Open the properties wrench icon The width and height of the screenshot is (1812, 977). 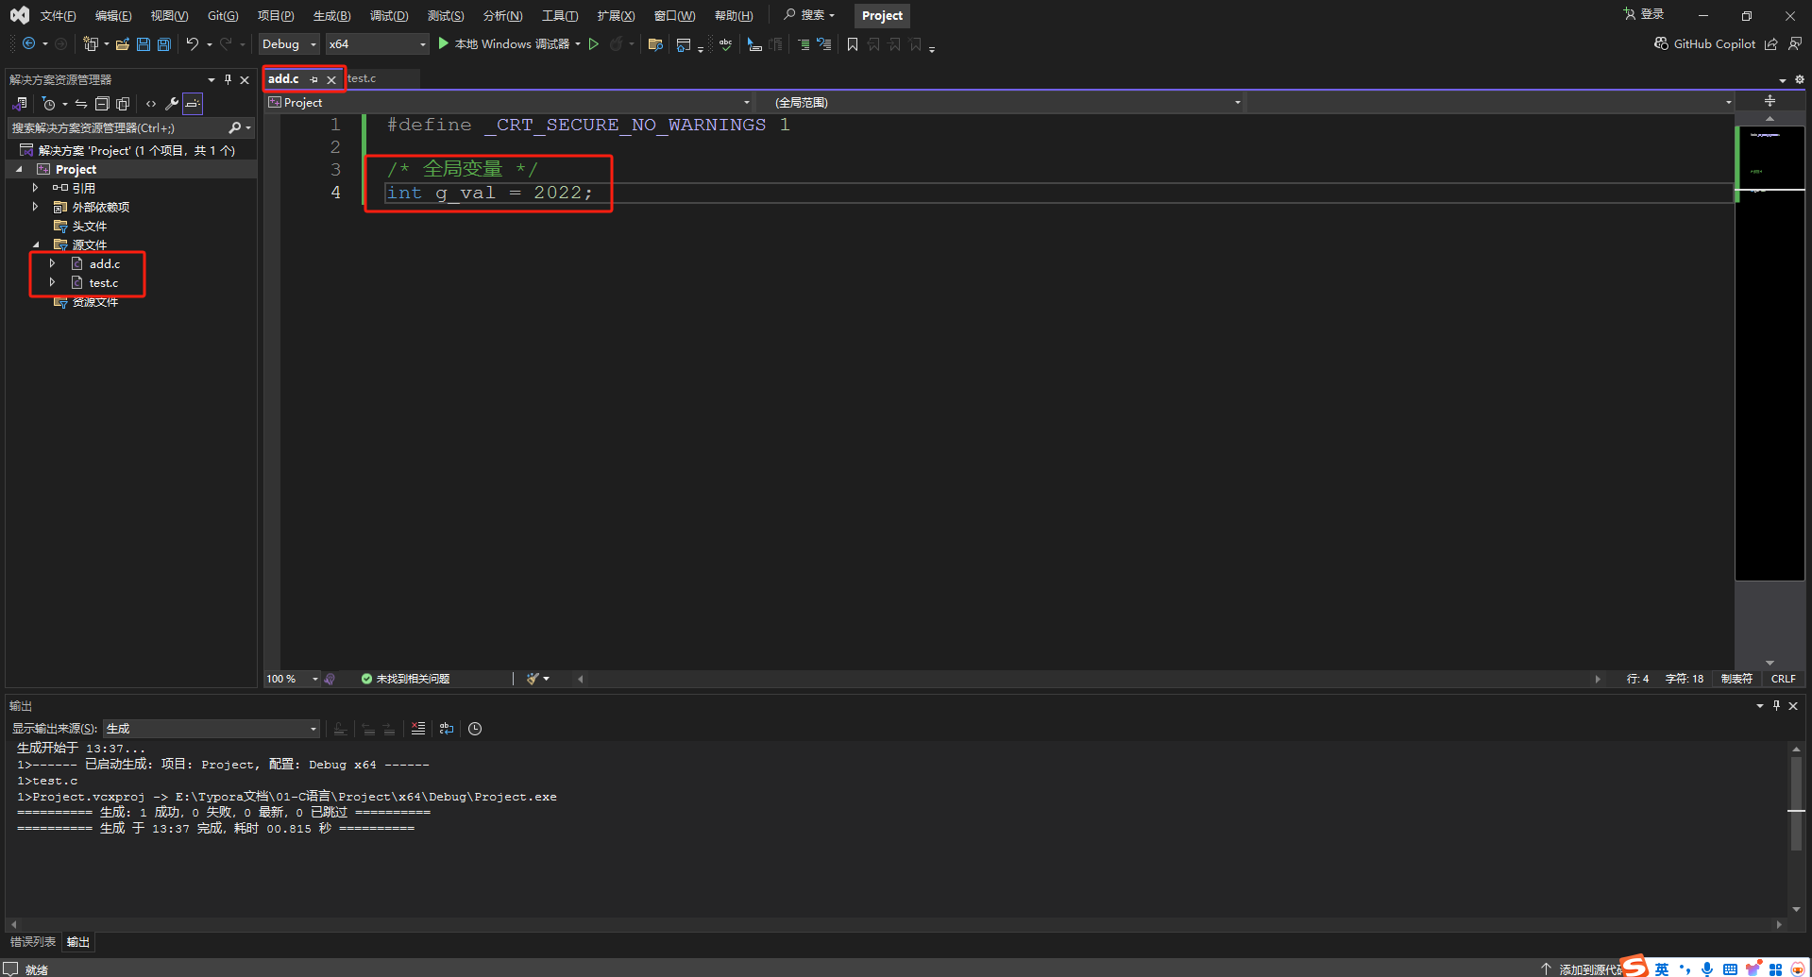(x=172, y=104)
